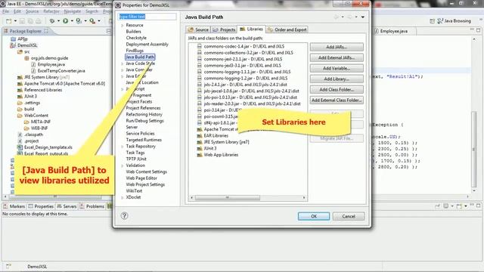Viewport: 484px width, 272px height.
Task: Open the Servers tab in bottom panel
Action: [x=67, y=206]
